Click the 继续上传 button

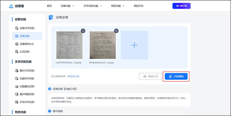pyautogui.click(x=150, y=76)
